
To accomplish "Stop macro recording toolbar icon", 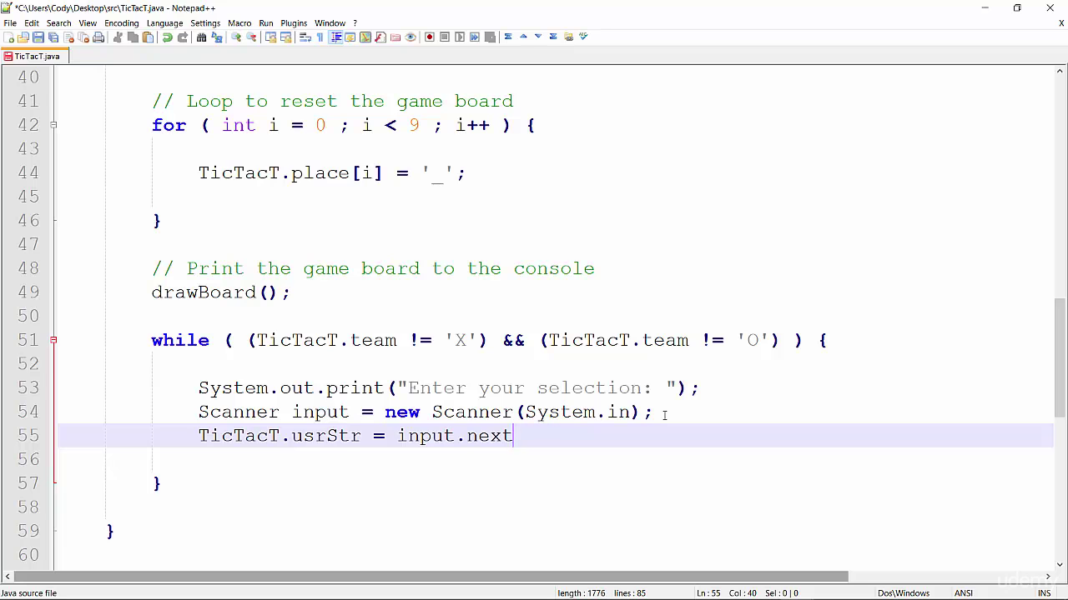I will 445,37.
